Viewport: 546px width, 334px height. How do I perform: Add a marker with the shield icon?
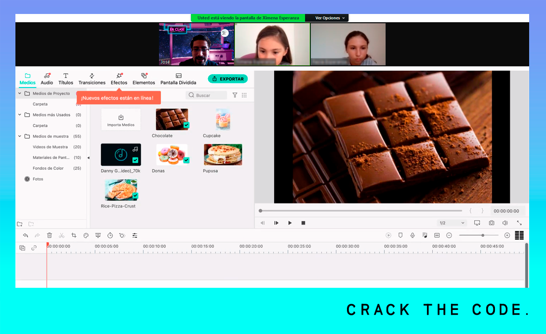click(x=400, y=235)
